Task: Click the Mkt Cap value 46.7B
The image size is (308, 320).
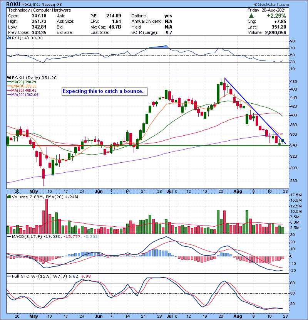Action: tap(115, 27)
